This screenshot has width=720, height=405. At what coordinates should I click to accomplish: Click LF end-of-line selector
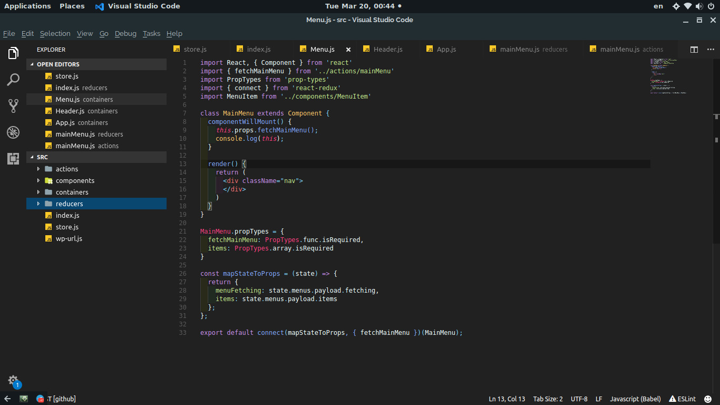[x=599, y=399]
